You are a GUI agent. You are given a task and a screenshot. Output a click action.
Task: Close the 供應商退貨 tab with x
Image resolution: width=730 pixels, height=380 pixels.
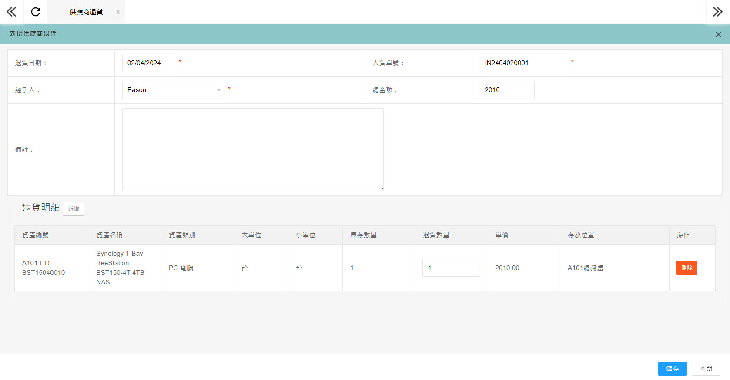[118, 12]
